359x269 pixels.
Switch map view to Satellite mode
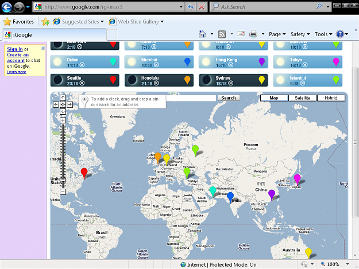coord(303,98)
